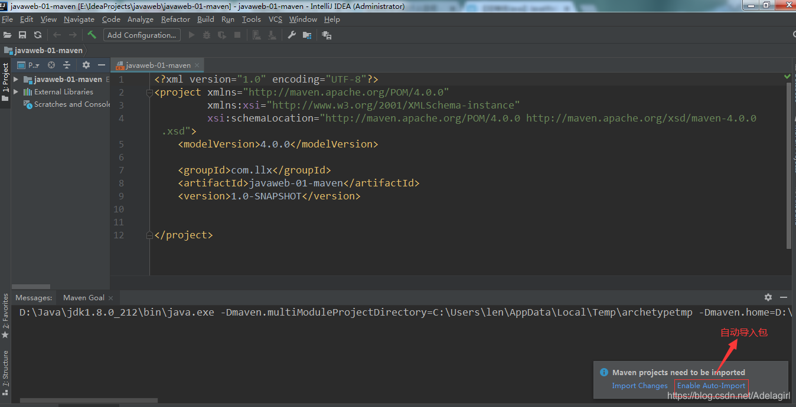Select Scratches and Consoles tree item

pyautogui.click(x=67, y=104)
